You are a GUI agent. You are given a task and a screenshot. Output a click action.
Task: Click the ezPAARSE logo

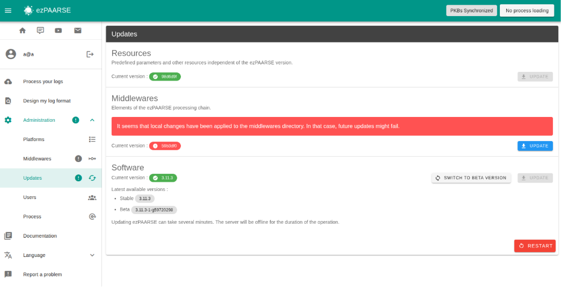click(x=47, y=10)
